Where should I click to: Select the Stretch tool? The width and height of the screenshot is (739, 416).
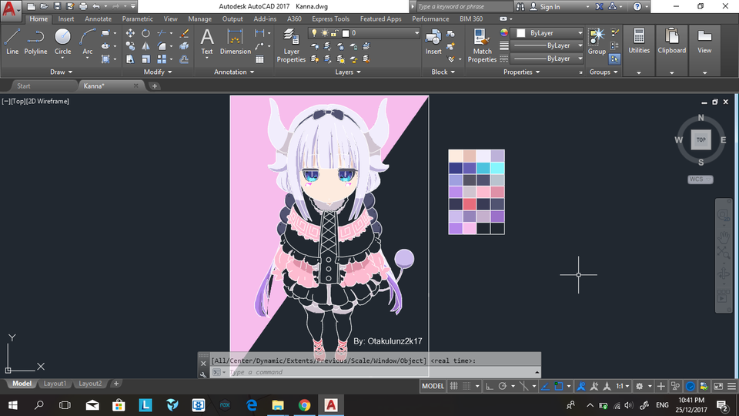[x=130, y=59]
